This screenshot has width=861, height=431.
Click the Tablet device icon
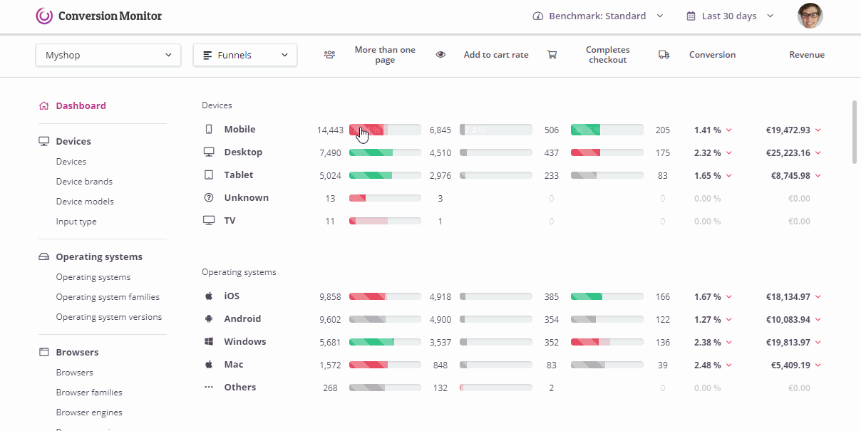[x=208, y=175]
